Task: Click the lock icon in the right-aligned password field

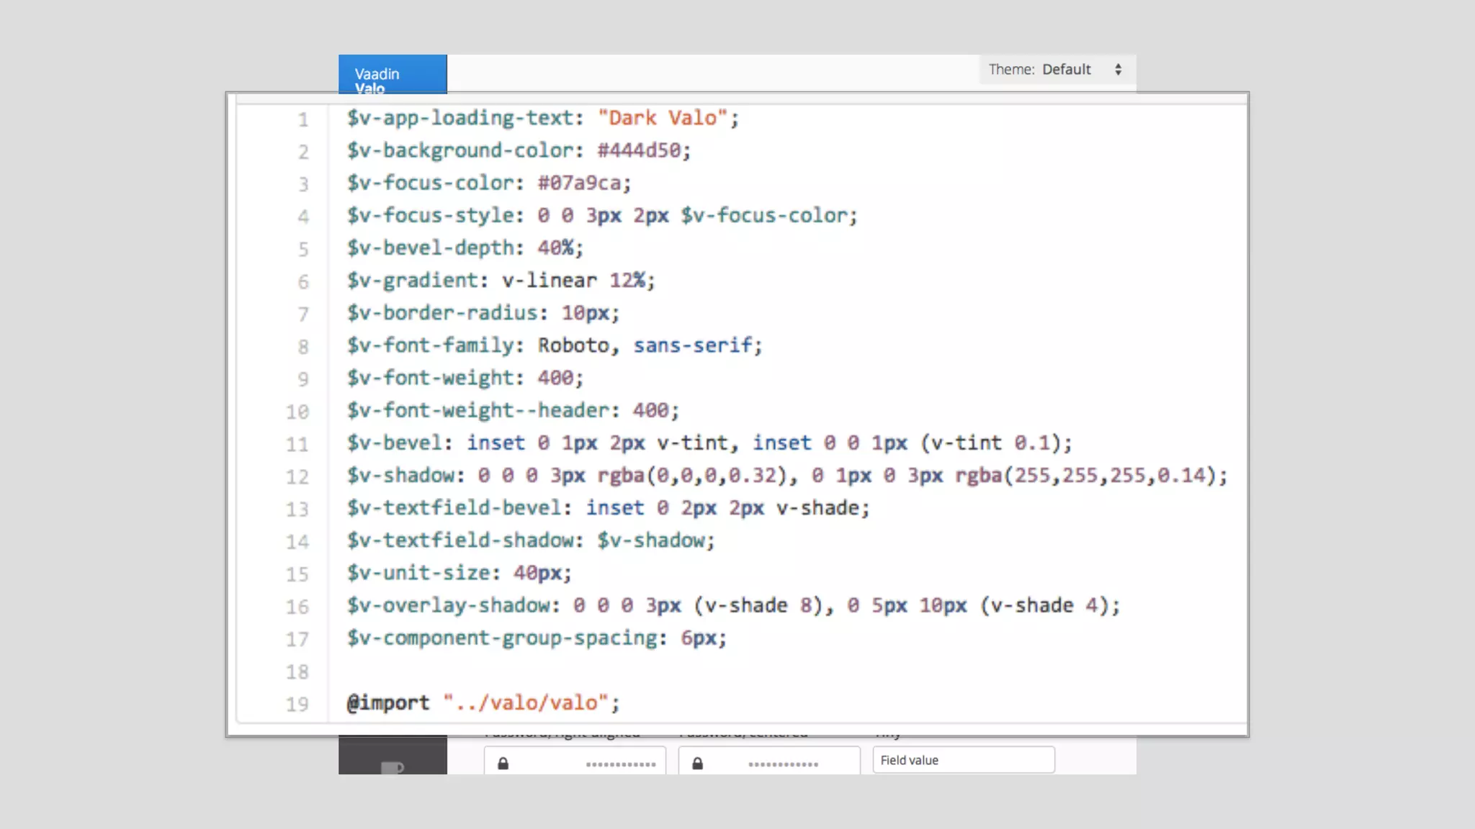Action: click(x=503, y=764)
